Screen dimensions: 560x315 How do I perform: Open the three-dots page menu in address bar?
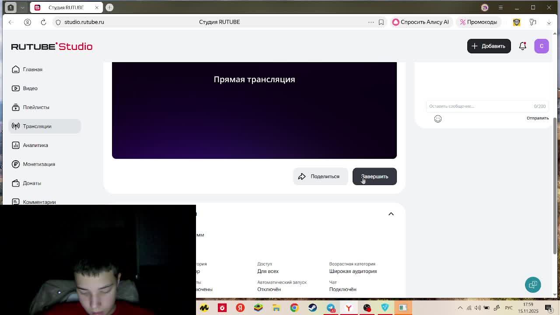(x=371, y=22)
